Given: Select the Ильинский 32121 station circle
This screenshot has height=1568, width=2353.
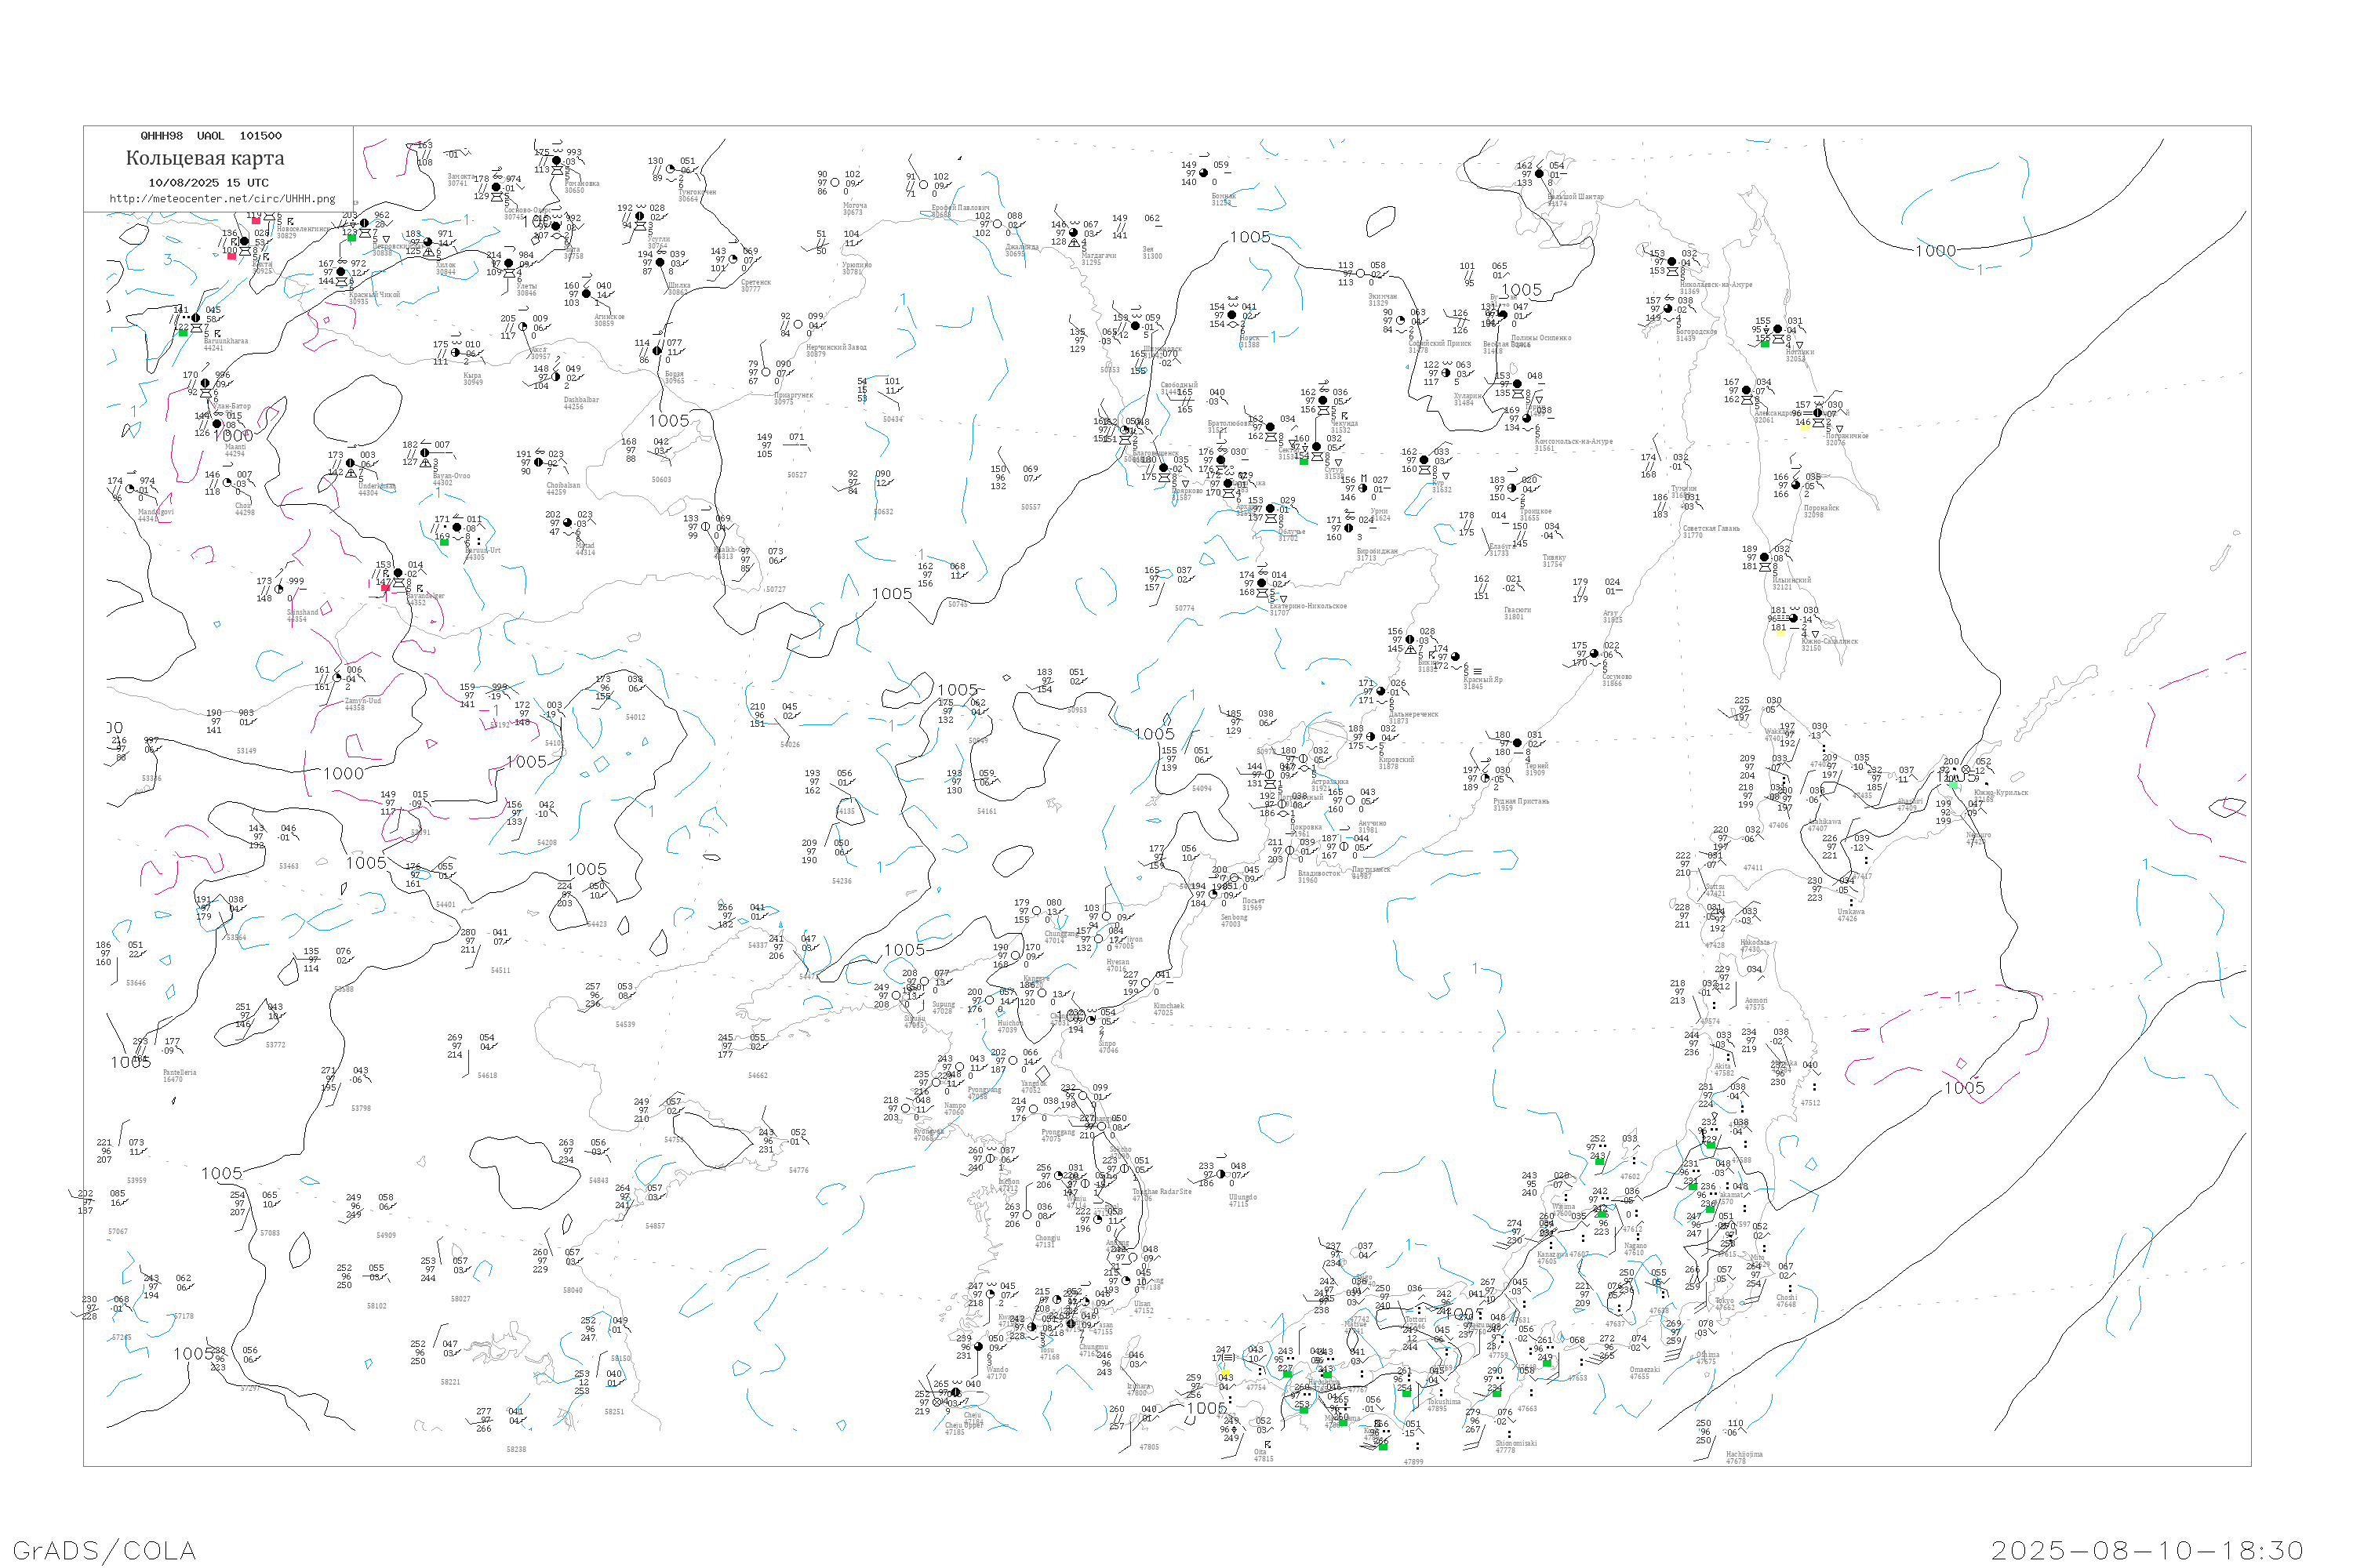Looking at the screenshot, I should [x=1765, y=558].
